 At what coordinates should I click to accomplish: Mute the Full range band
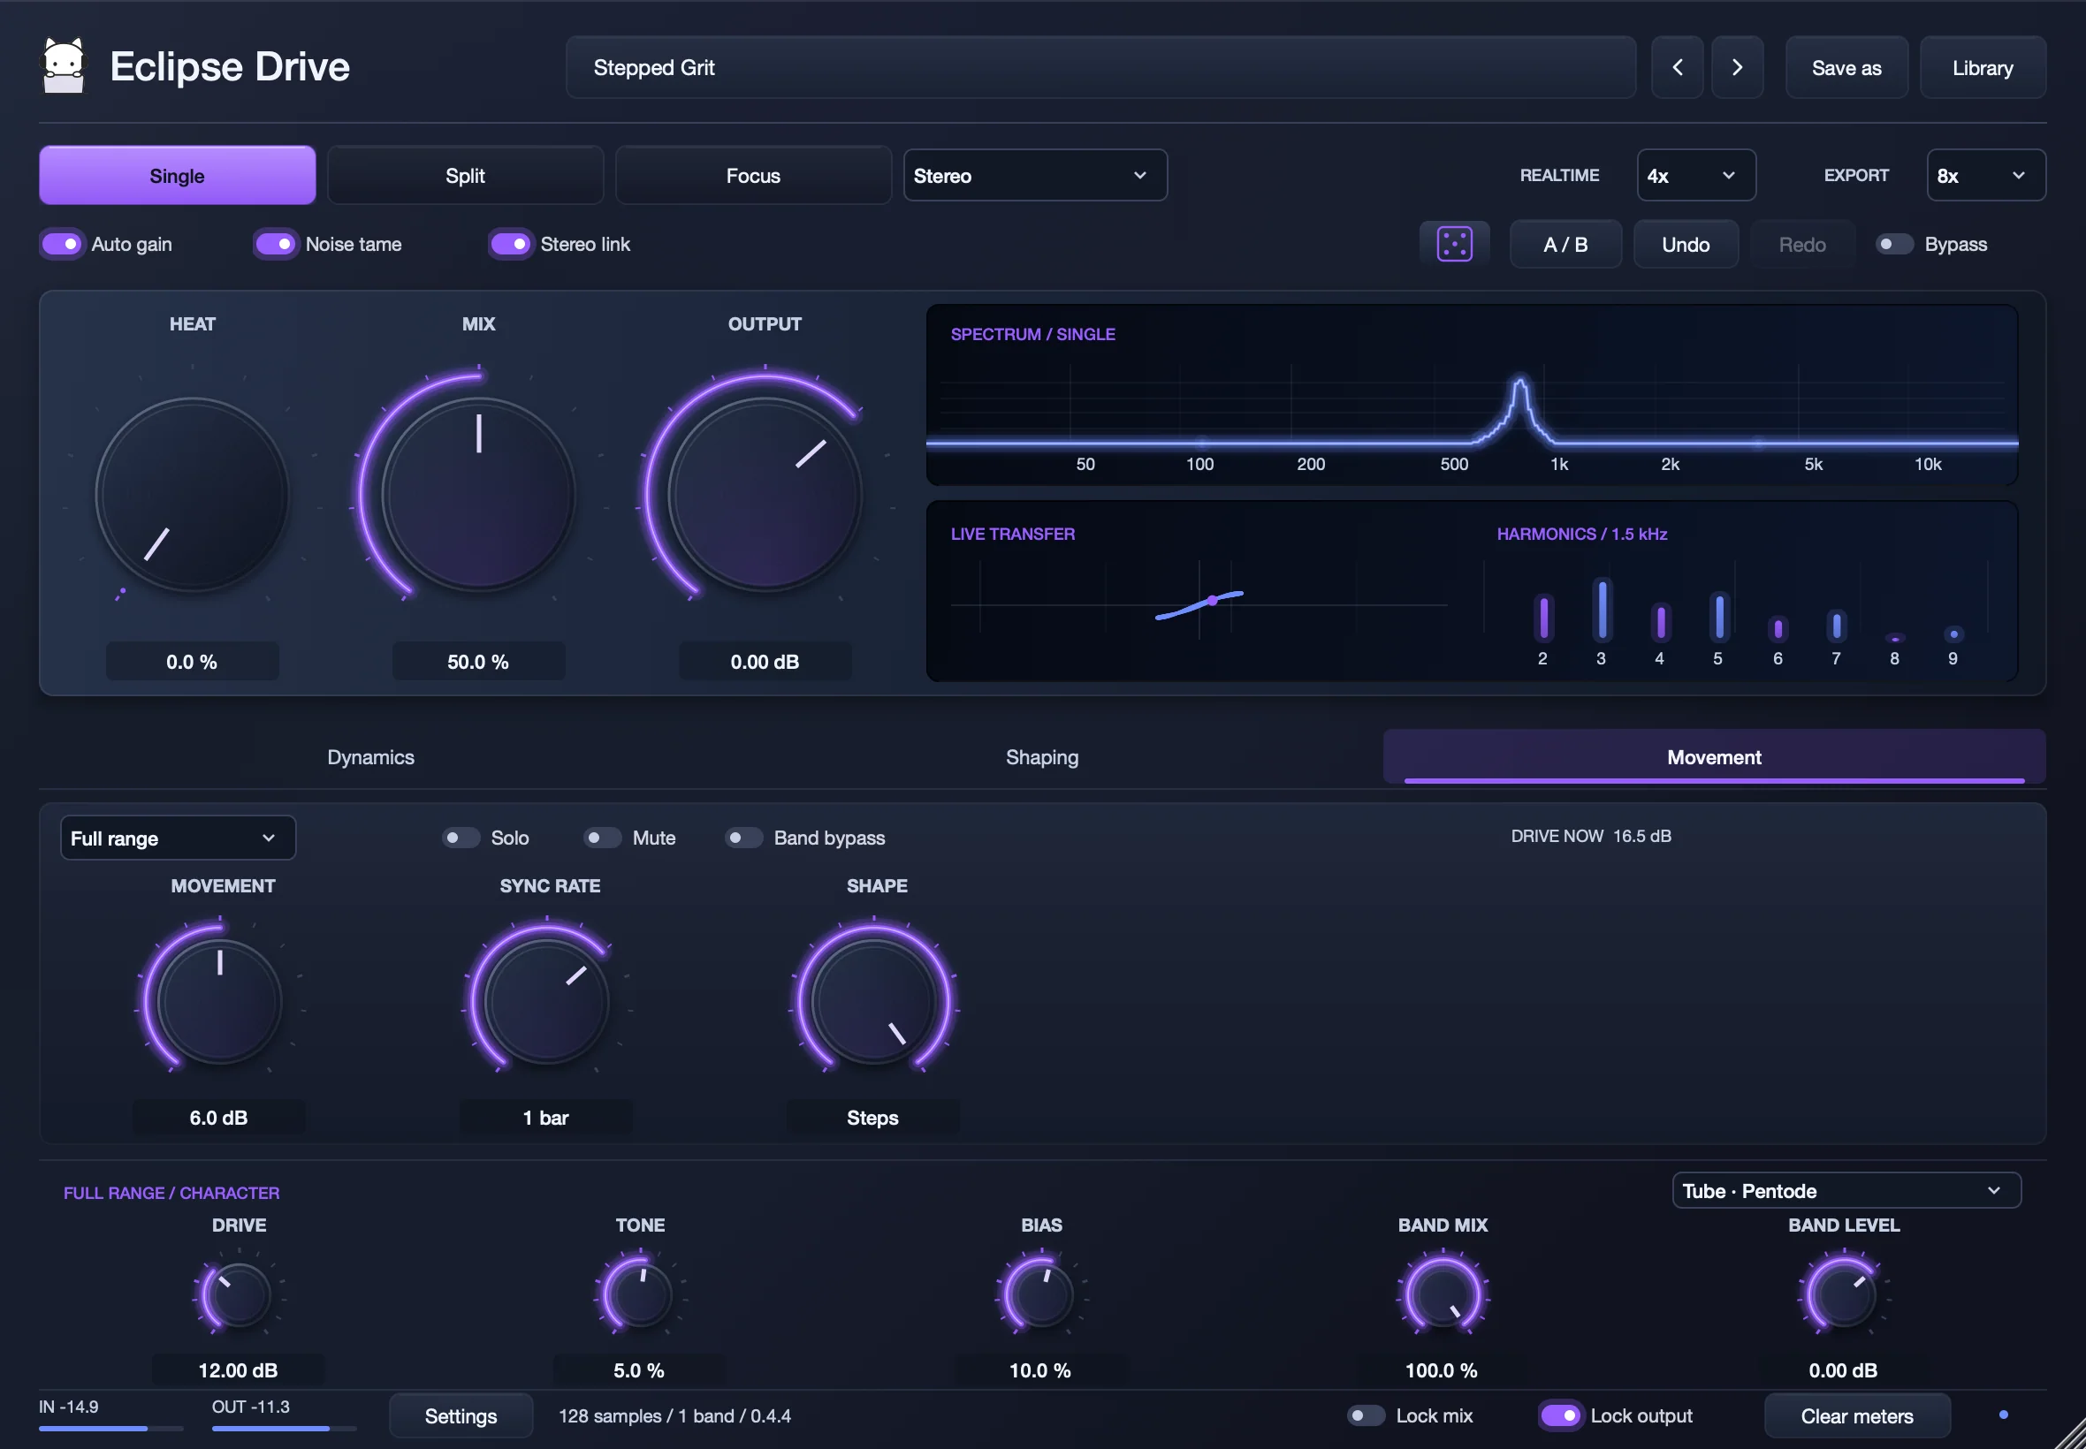[602, 837]
